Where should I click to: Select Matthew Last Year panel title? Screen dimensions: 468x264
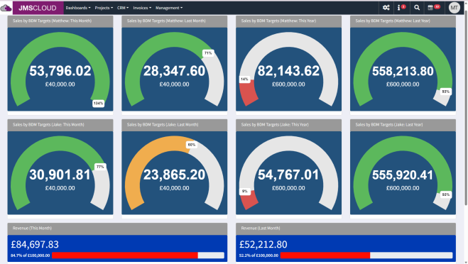coord(393,21)
